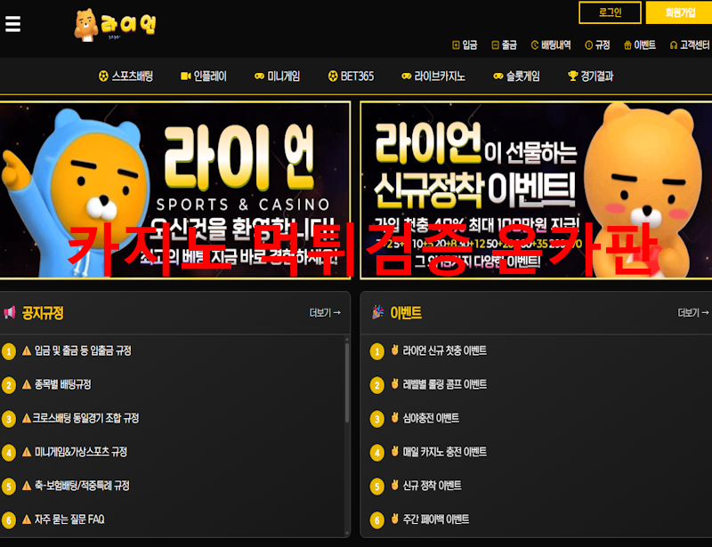Click the lion mascot site logo
Viewport: 712px width, 547px height.
tap(115, 25)
